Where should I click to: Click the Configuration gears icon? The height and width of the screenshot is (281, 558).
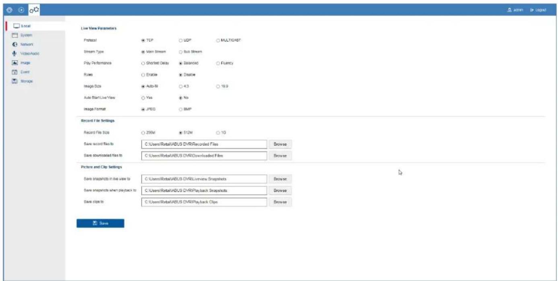(x=35, y=9)
